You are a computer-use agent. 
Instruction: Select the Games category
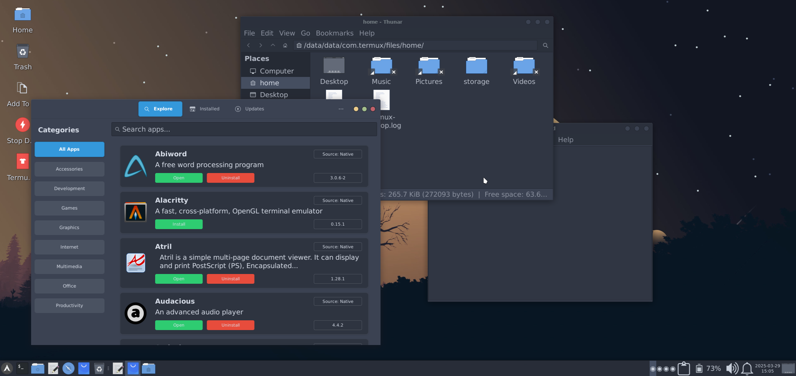coord(69,208)
